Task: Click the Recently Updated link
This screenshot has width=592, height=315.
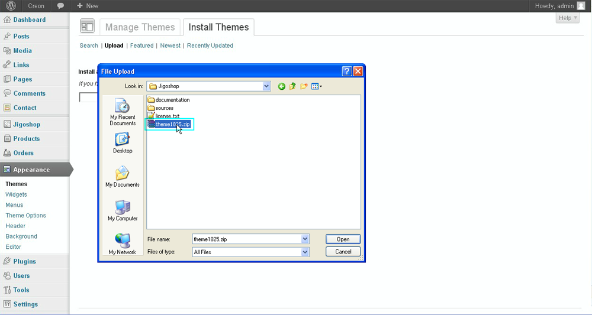Action: point(210,46)
